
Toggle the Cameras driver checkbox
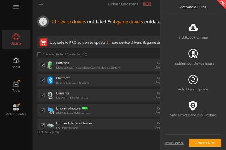[43, 95]
